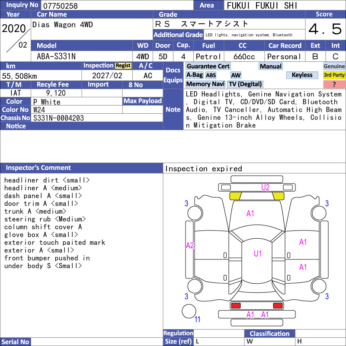
Task: Click the right red taillight on diagram
Action: [278, 306]
